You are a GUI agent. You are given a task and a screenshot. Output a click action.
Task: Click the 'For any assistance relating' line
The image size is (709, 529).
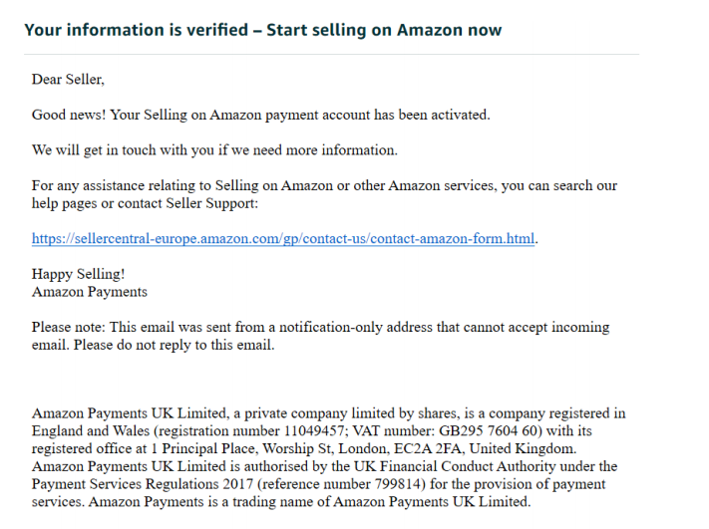pyautogui.click(x=324, y=185)
